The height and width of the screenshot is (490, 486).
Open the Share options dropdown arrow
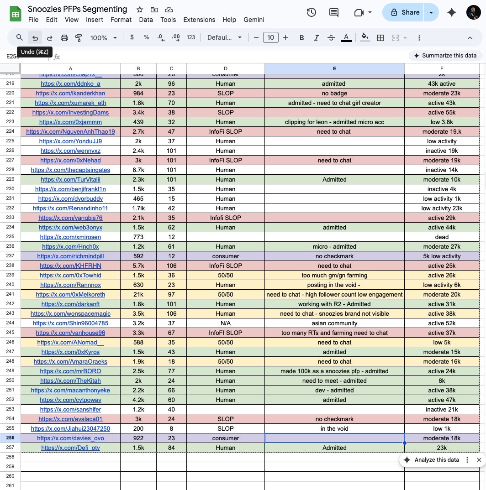click(431, 12)
